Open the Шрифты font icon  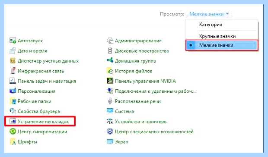click(x=13, y=141)
